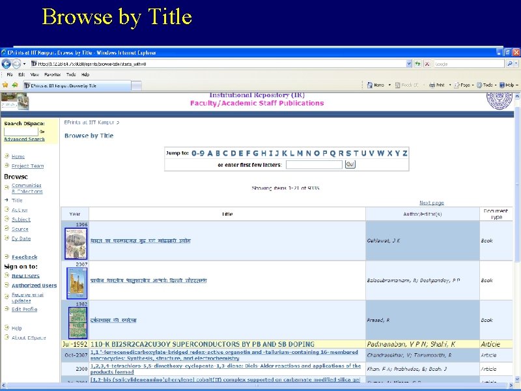Expand the address bar history dropdown
521x391 pixels.
[x=409, y=63]
